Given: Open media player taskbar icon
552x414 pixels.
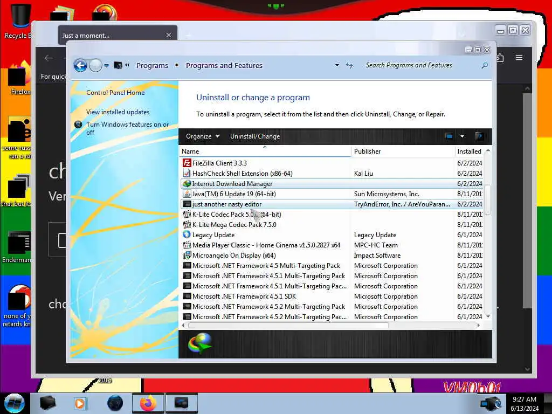Looking at the screenshot, I should [x=80, y=403].
